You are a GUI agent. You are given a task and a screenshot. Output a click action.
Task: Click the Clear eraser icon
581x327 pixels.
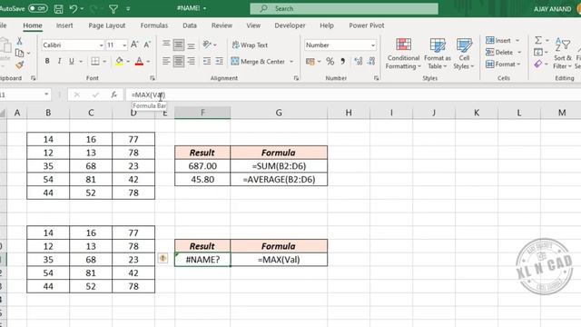pos(538,64)
